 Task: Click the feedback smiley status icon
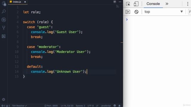[x=115, y=106]
